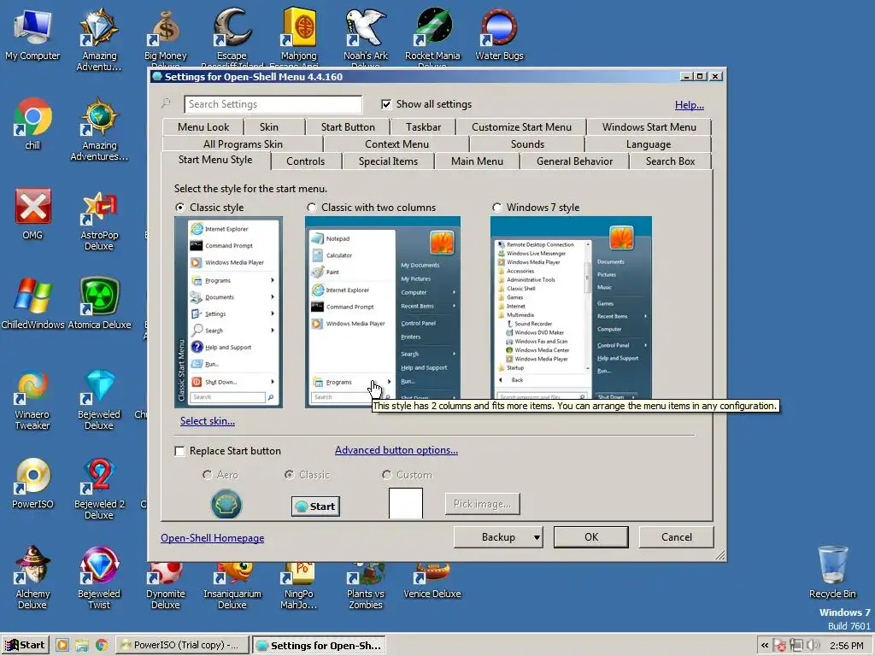Open the Main Menu tab
Screen dimensions: 875x656
pos(477,161)
